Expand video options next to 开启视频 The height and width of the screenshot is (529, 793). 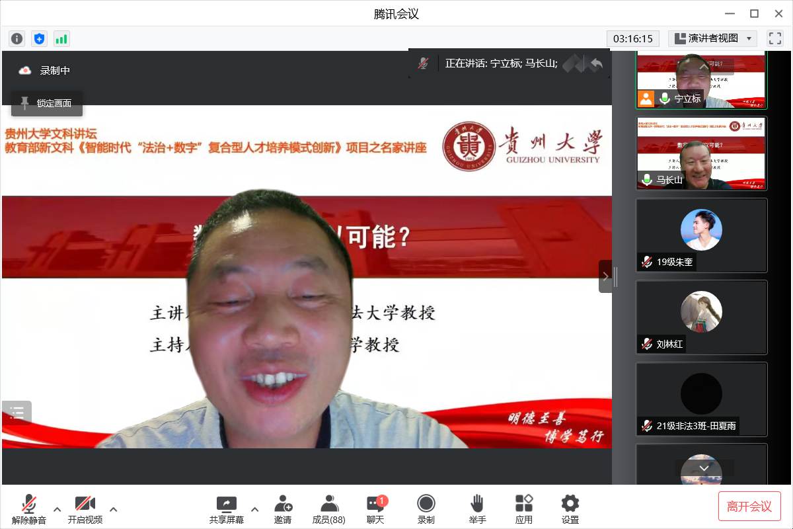pos(114,509)
